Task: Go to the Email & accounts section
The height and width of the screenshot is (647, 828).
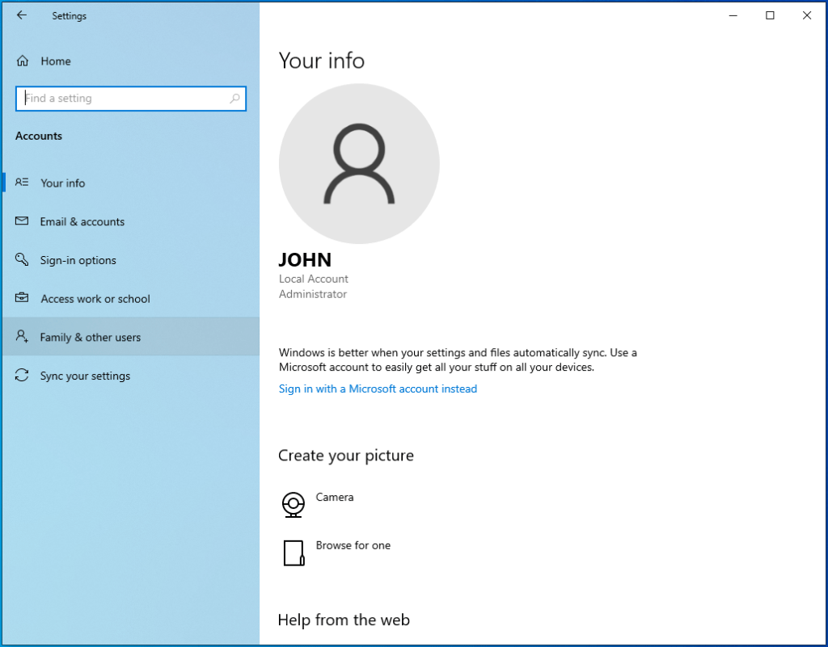Action: 83,221
